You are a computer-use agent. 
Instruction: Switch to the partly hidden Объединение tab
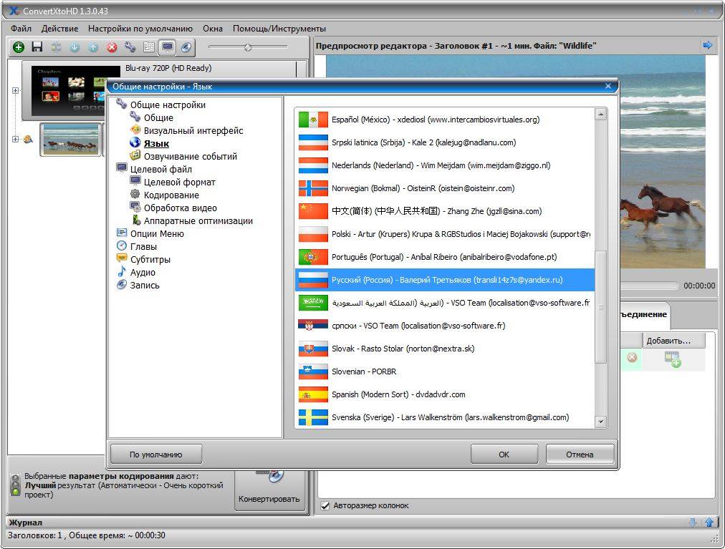(x=643, y=314)
